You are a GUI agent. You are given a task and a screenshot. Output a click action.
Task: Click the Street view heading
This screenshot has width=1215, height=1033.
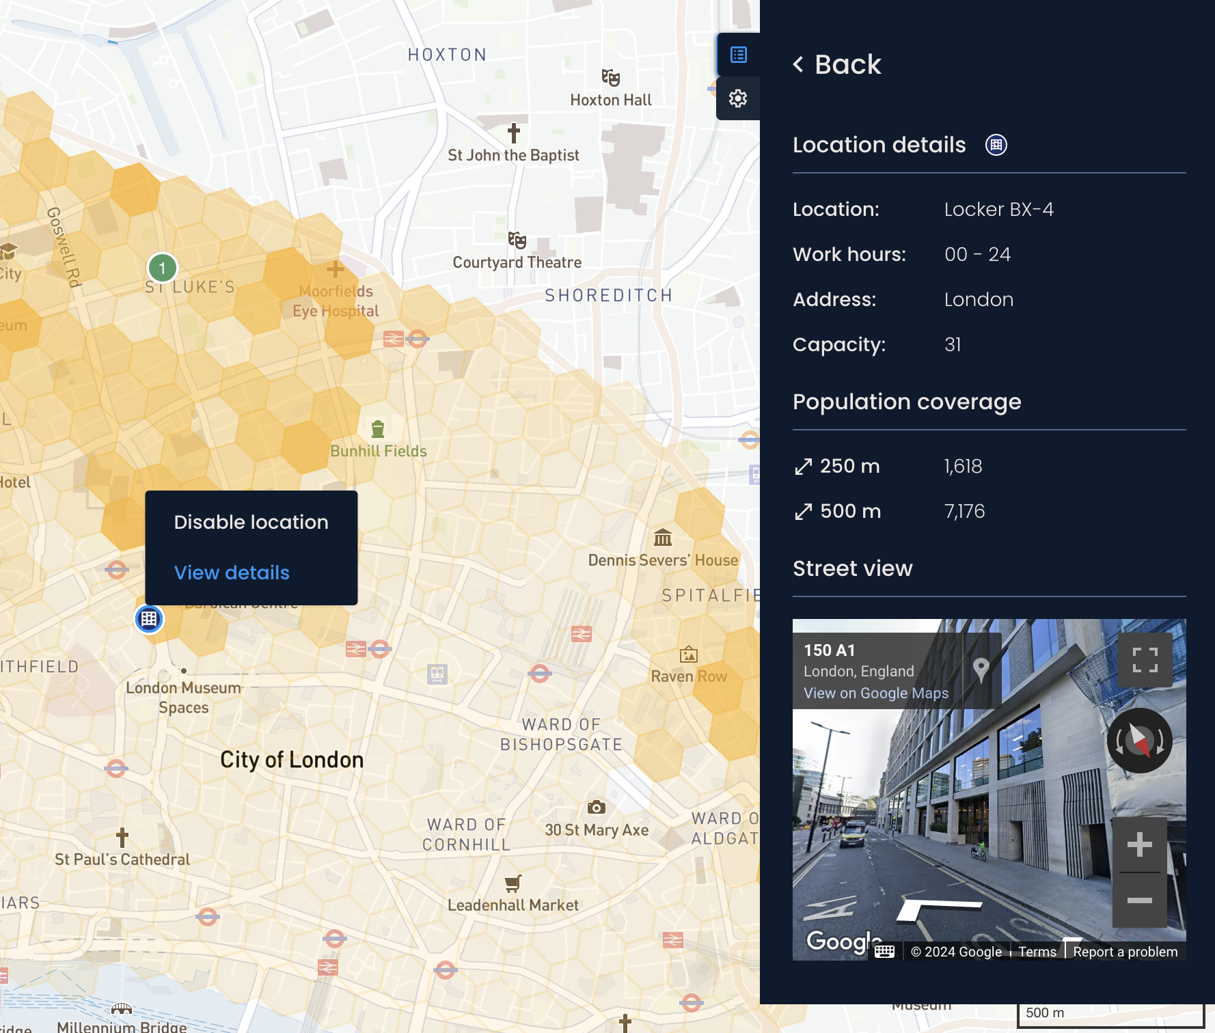[x=853, y=568]
